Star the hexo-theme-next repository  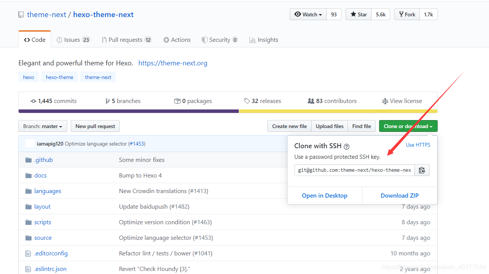[359, 14]
